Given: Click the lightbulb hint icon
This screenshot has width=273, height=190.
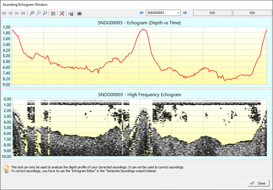Looking at the screenshot, I should [6, 168].
